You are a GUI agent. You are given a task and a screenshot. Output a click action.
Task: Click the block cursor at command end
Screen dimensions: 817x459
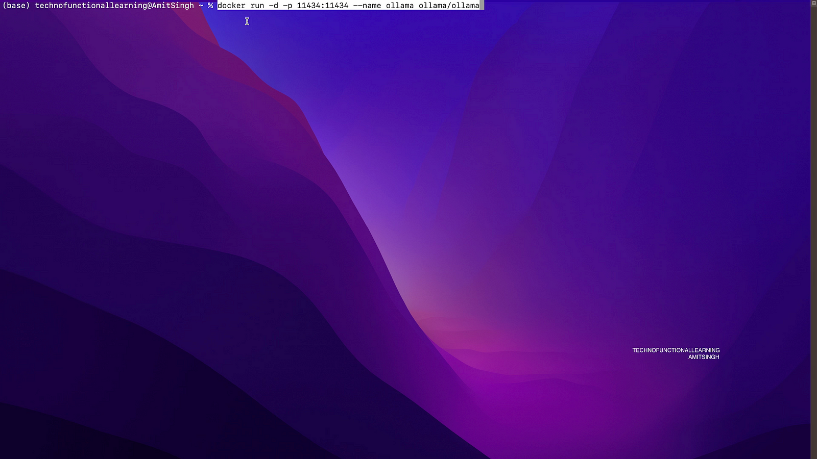[482, 6]
